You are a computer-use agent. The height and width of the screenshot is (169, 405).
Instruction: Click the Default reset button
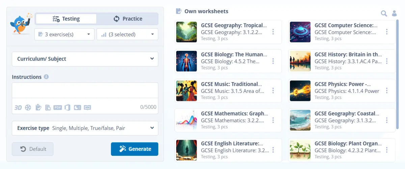33,149
